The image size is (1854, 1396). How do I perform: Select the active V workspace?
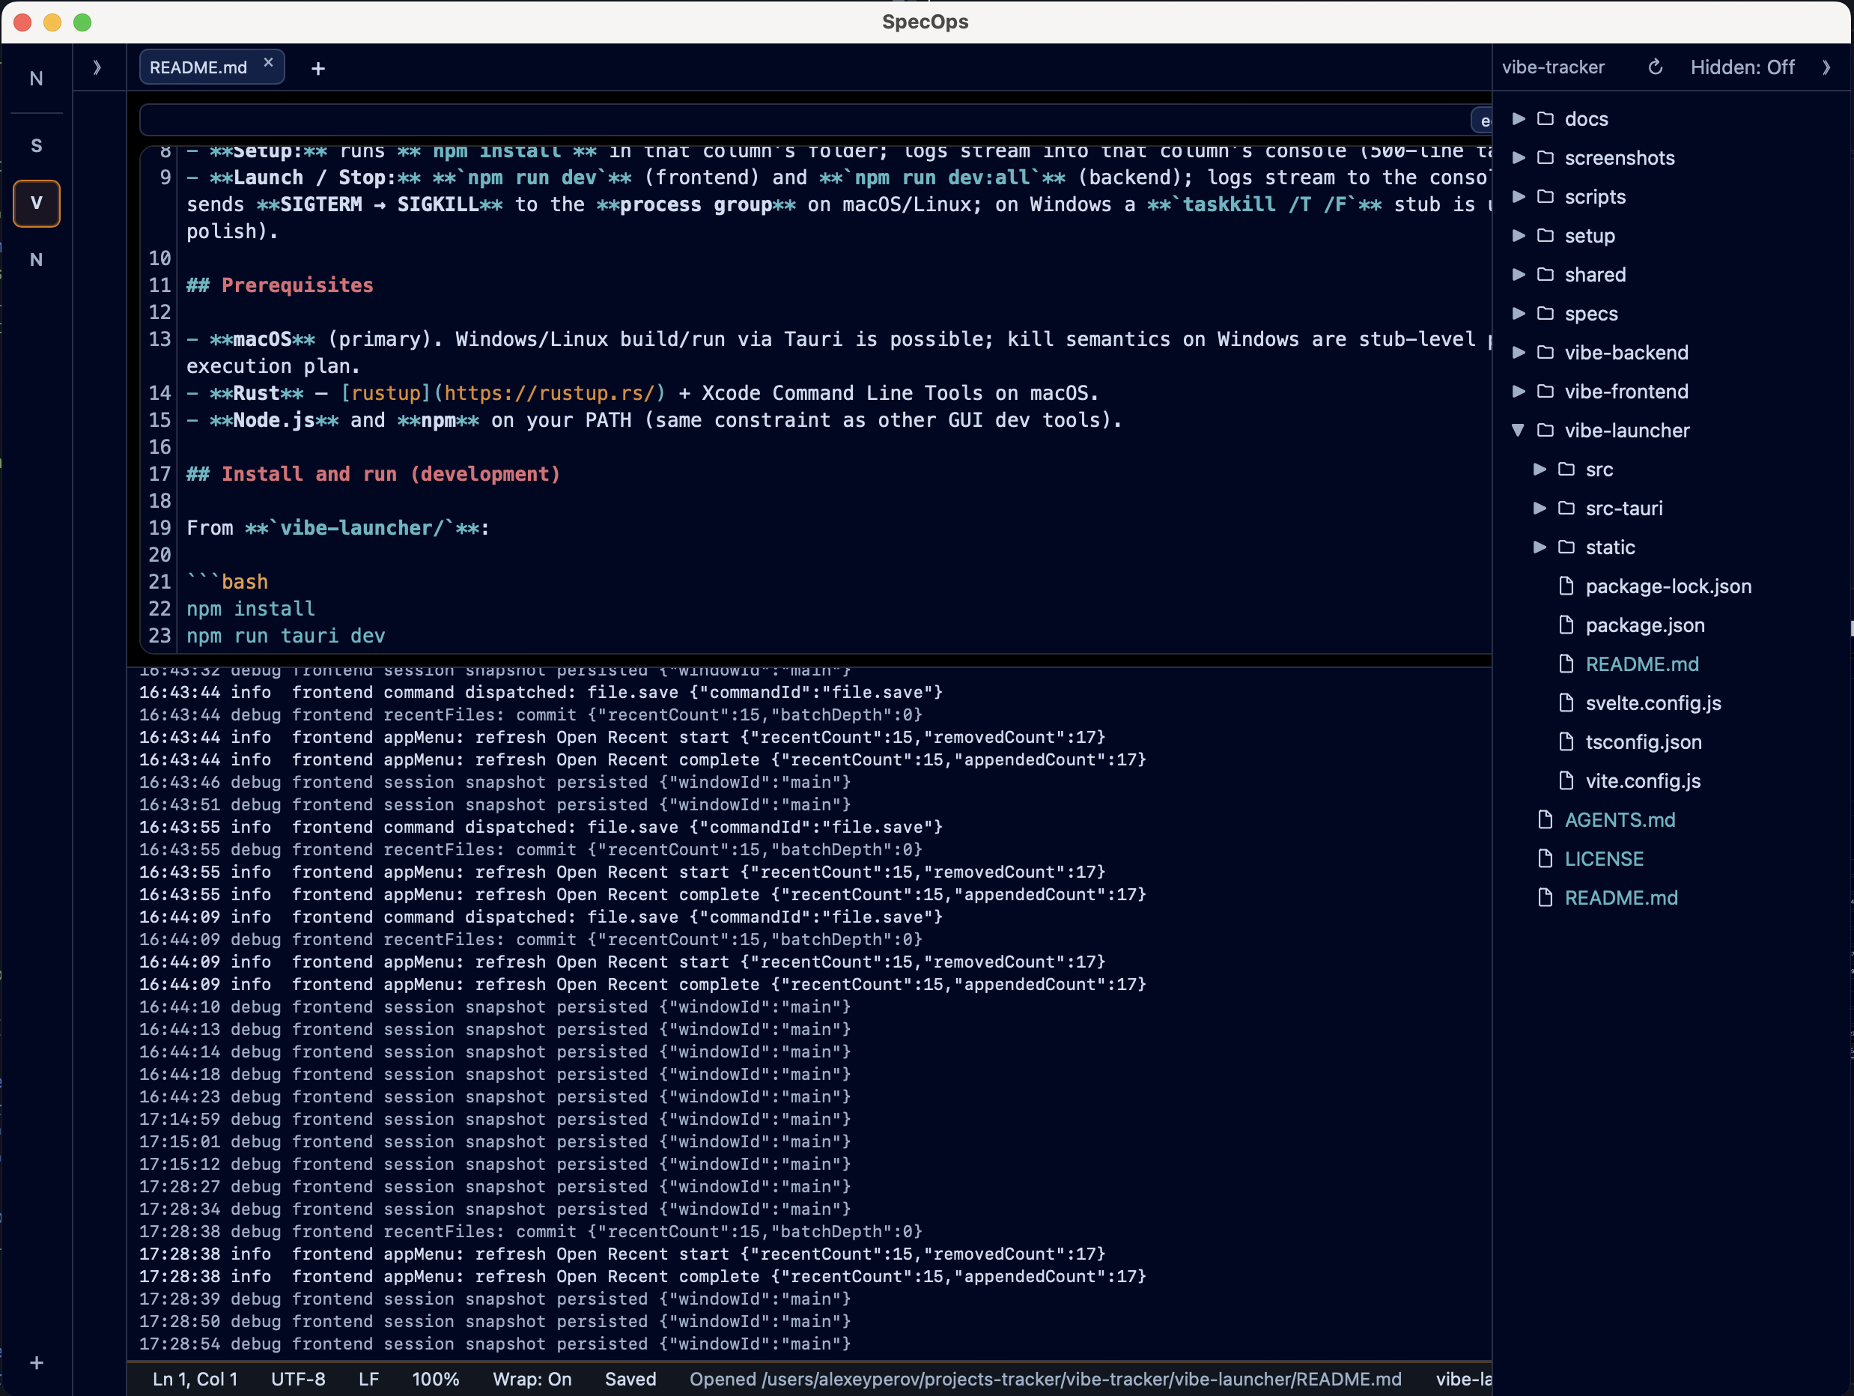pyautogui.click(x=36, y=203)
